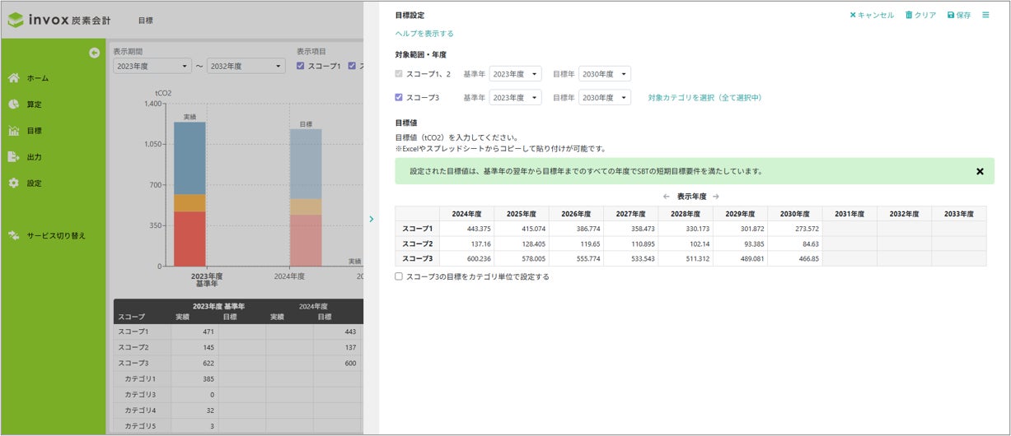The height and width of the screenshot is (436, 1011).
Task: Collapse sidebar with the arrow icon
Action: pos(95,53)
